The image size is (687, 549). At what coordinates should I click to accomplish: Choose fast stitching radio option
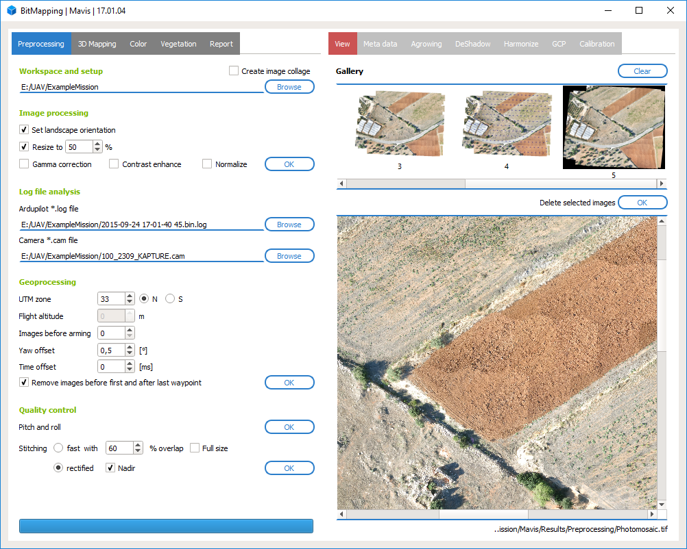pos(58,448)
